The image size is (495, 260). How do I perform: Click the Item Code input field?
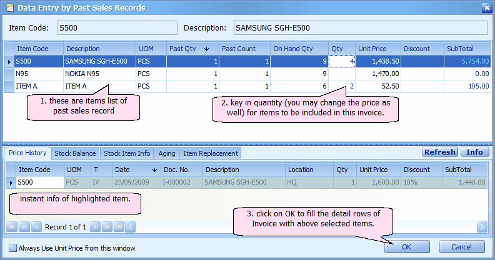coord(117,27)
